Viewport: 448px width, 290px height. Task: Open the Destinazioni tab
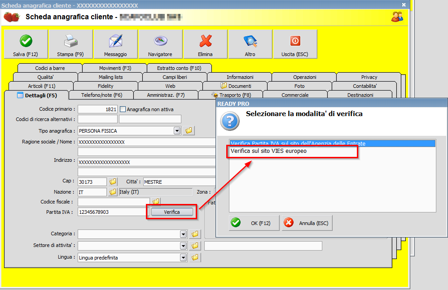360,95
